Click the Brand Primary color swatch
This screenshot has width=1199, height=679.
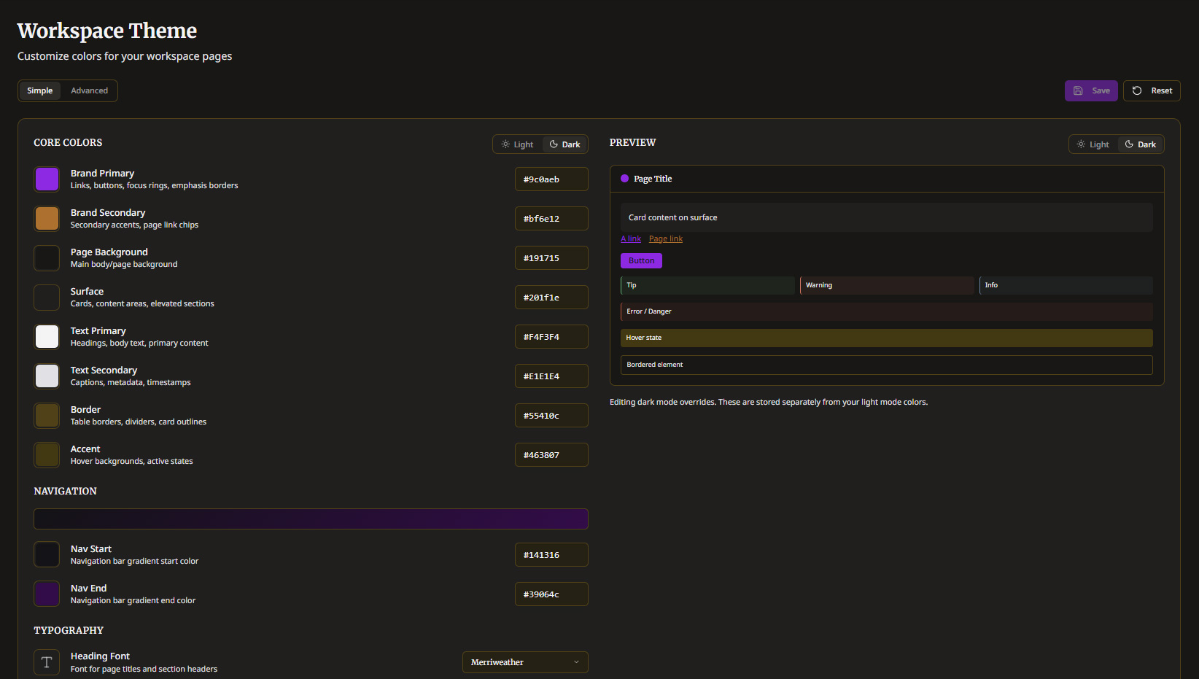click(x=46, y=179)
